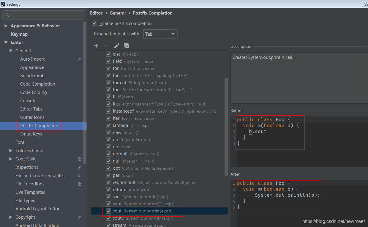Collapse the Editor section arrow

tap(6, 42)
